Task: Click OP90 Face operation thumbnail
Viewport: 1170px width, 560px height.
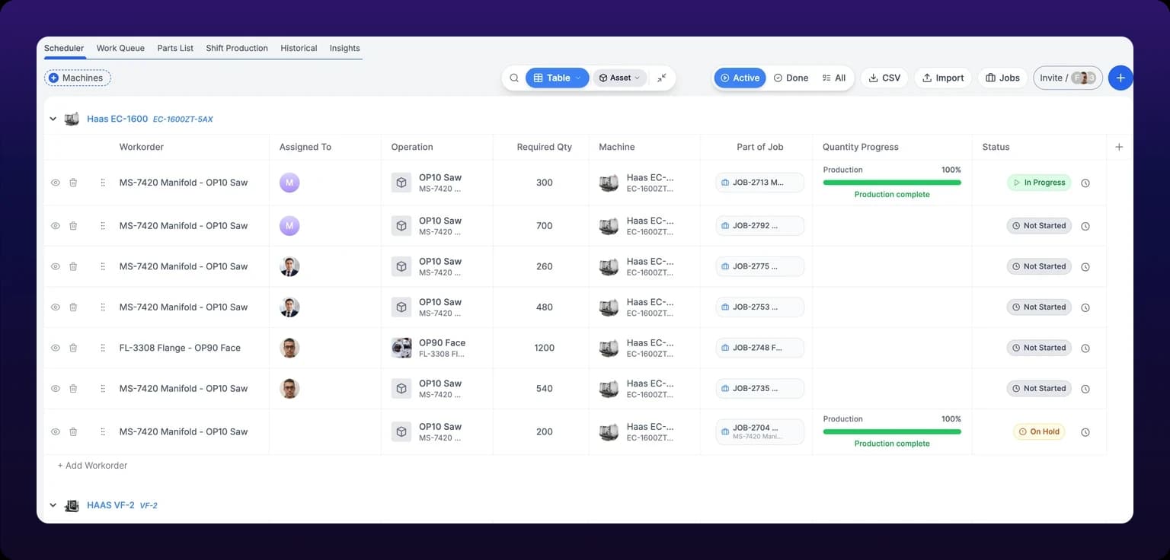Action: [401, 348]
